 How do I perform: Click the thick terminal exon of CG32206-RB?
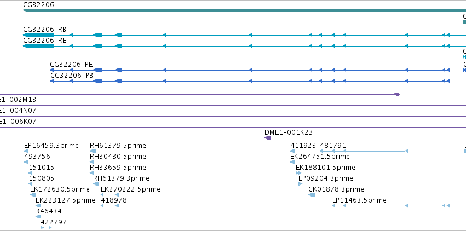39,35
